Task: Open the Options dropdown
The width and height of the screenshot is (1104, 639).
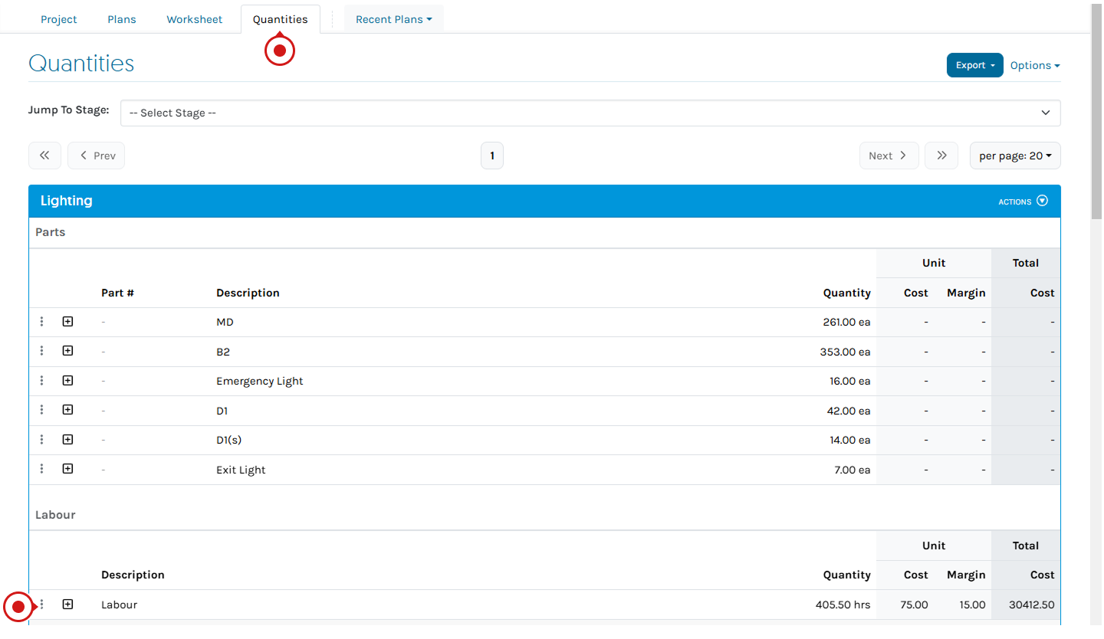Action: [x=1035, y=65]
